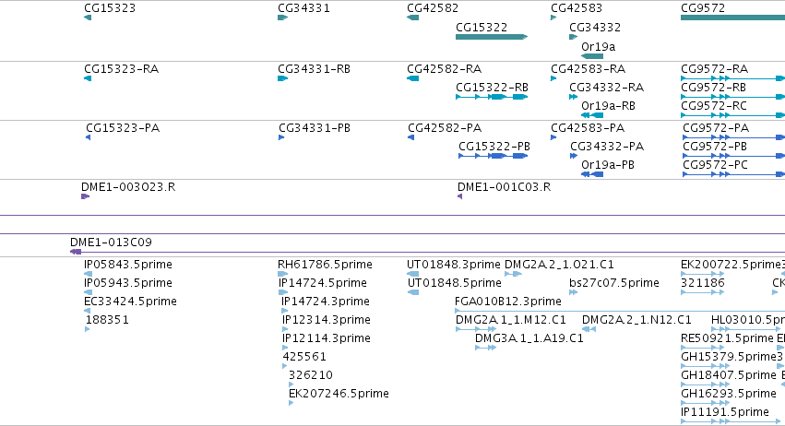Viewport: 785px width, 426px height.
Task: Click the CG15322-RB transcript glyph
Action: click(492, 97)
